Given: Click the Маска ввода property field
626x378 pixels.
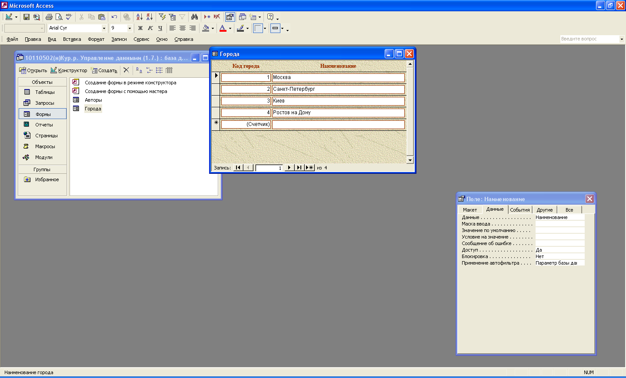Looking at the screenshot, I should tap(559, 224).
